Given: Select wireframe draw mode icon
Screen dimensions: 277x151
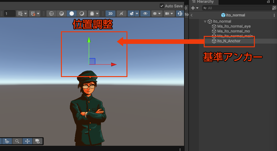Looking at the screenshot, I should pyautogui.click(x=51, y=14).
